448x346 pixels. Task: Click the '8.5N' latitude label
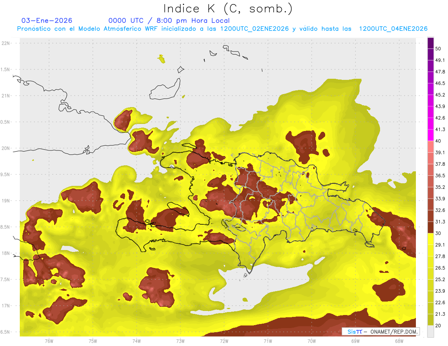5,227
